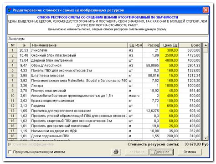Click percent value 20,53 in first row
Image resolution: width=216 pixels, height=164 pixels.
click(24, 50)
